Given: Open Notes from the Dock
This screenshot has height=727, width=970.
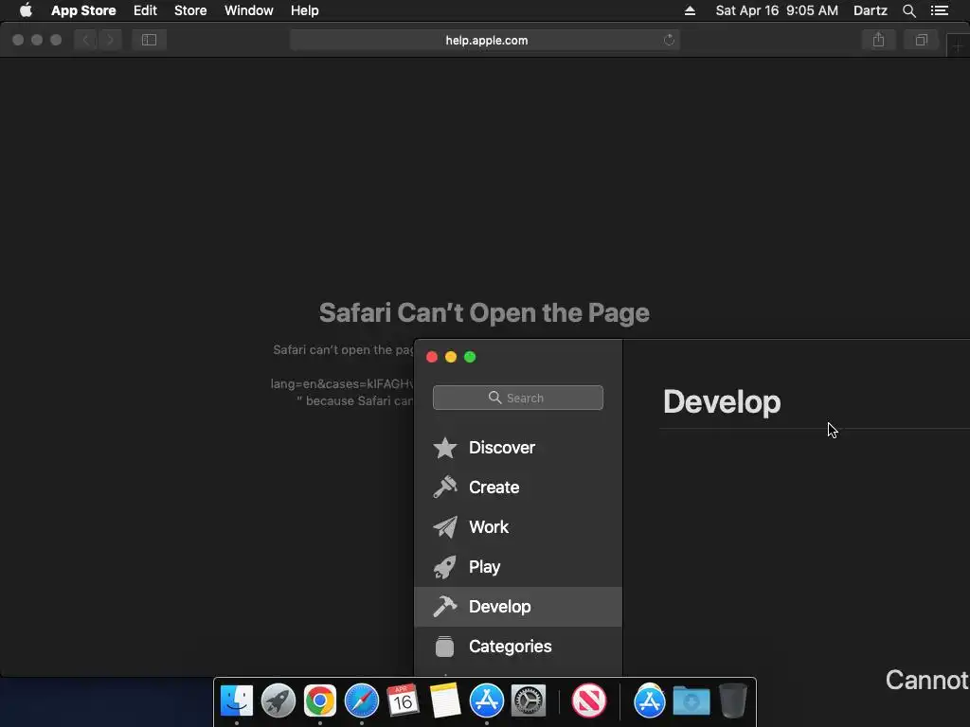Looking at the screenshot, I should [445, 700].
